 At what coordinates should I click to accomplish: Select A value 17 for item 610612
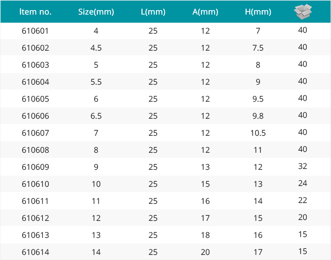205,218
